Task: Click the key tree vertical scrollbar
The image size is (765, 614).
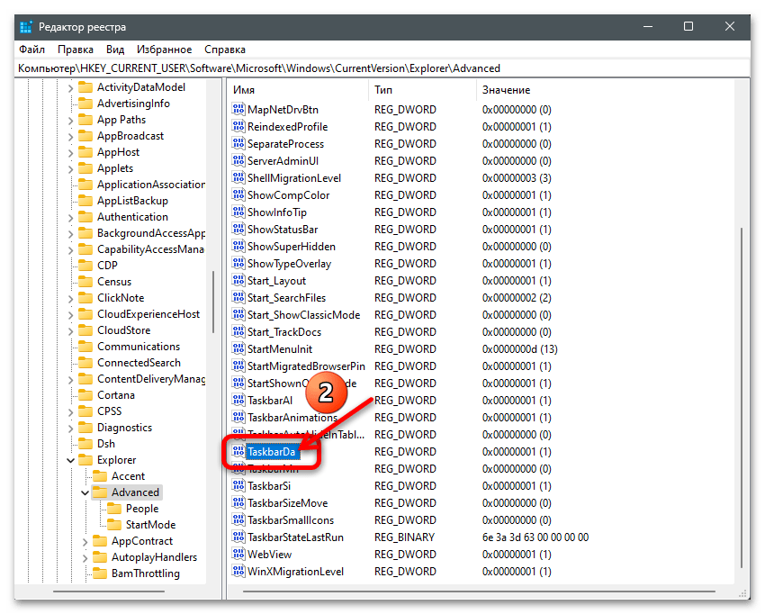Action: [213, 302]
